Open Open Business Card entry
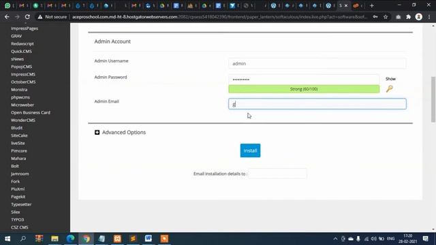This screenshot has width=436, height=245. [31, 112]
